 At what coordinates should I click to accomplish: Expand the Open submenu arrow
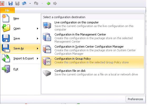coord(38,28)
